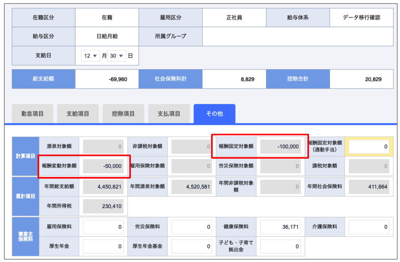The height and width of the screenshot is (262, 400).
Task: Click the 総支給額 amount cell
Action: [x=107, y=79]
